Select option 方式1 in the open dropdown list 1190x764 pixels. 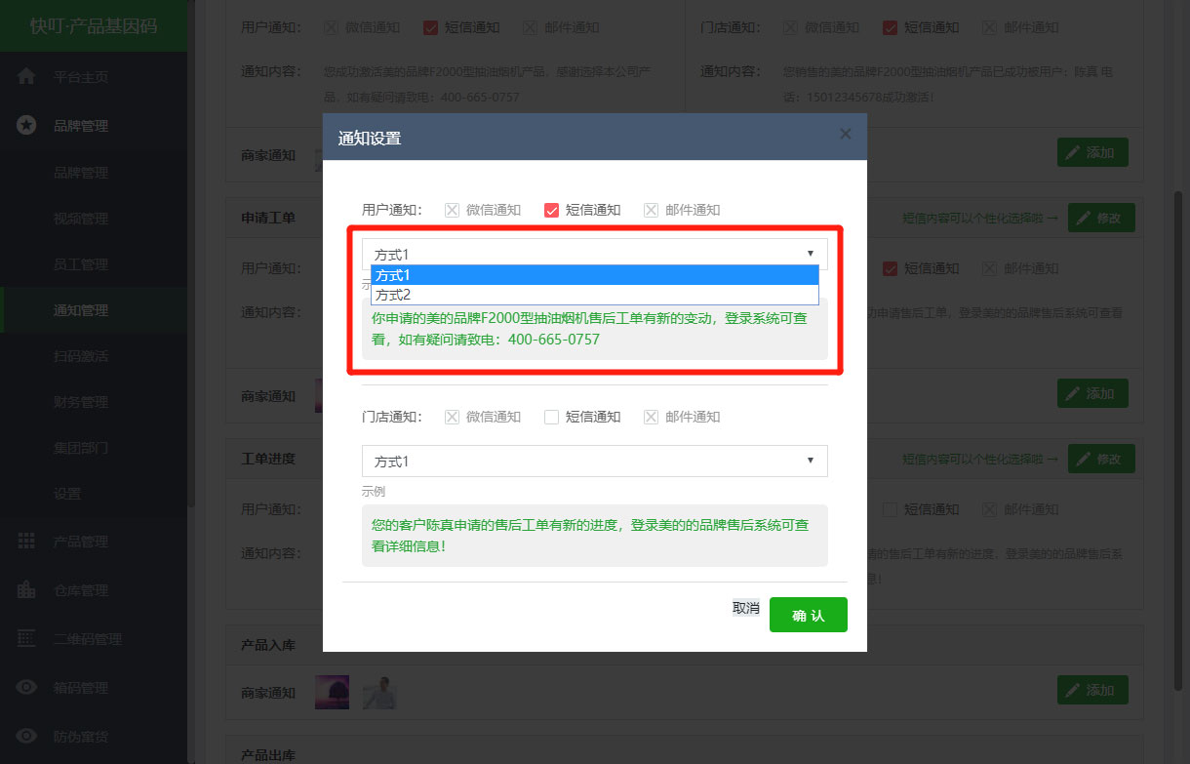(x=595, y=275)
